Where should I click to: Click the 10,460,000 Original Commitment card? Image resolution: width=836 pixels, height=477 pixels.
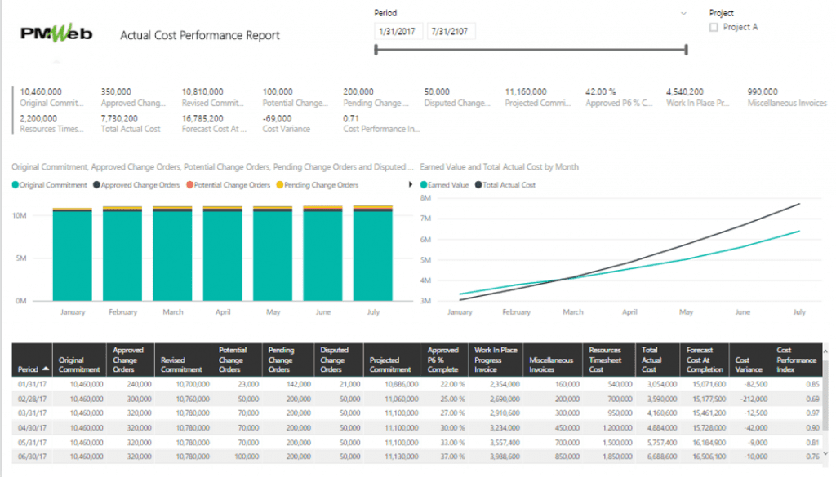[x=51, y=97]
